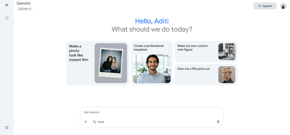The height and width of the screenshot is (135, 290).
Task: Select 'Make a photo look like instant film'
Action: tap(79, 53)
